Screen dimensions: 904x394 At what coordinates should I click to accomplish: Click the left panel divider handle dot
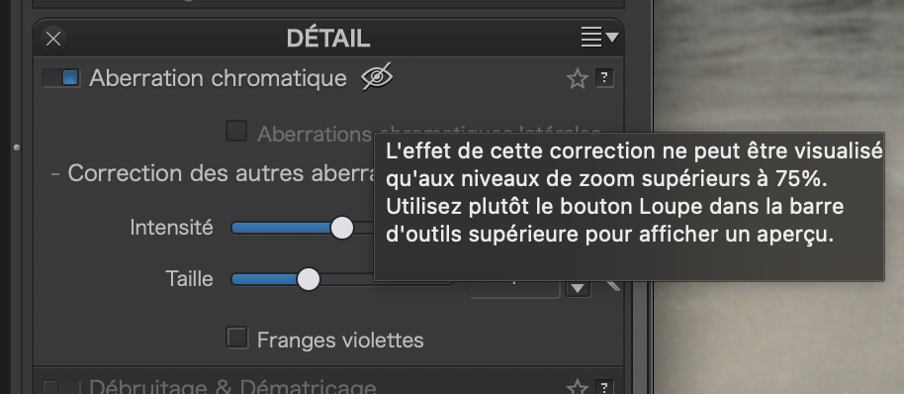point(17,148)
